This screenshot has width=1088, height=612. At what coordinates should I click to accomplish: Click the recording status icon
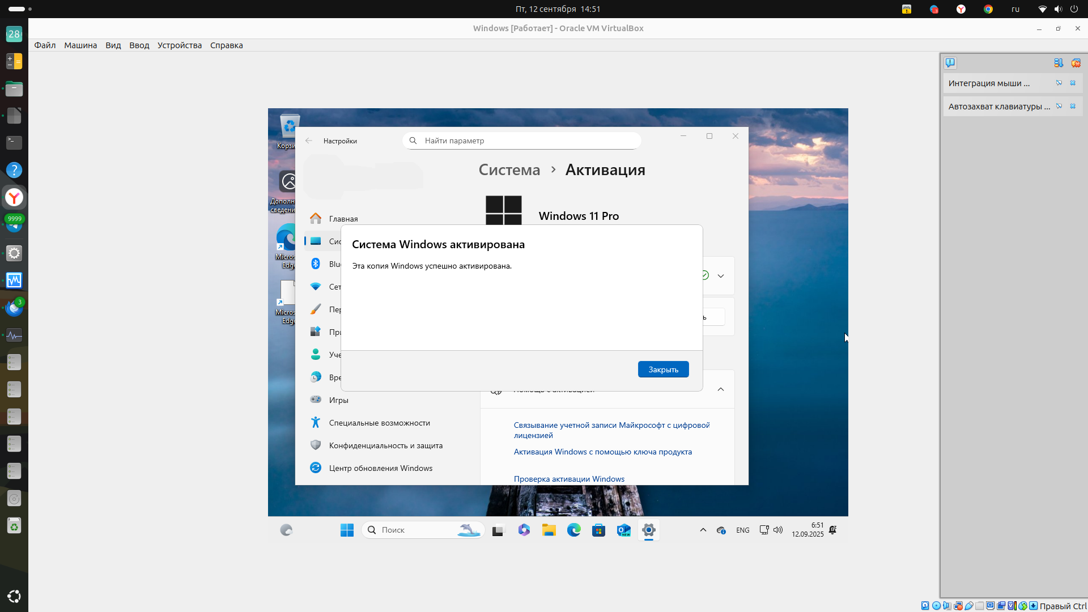[x=1001, y=606]
